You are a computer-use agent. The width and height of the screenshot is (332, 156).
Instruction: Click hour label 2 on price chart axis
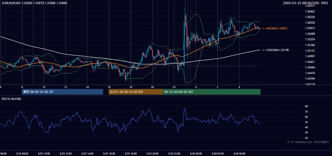[217, 87]
